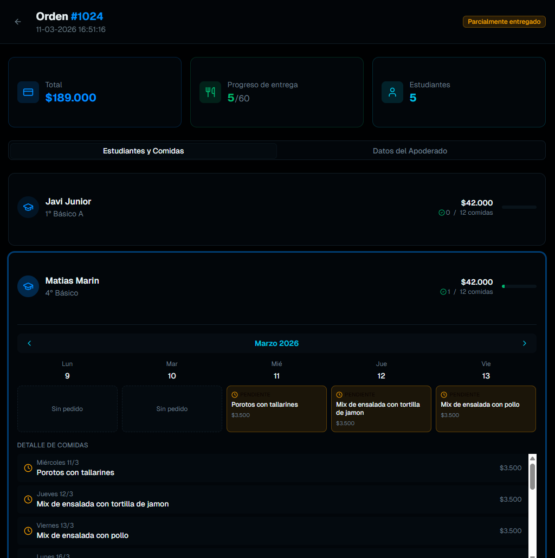Click check icon in Javi Junior's meal count
Viewport: 555px width, 558px height.
pos(442,213)
